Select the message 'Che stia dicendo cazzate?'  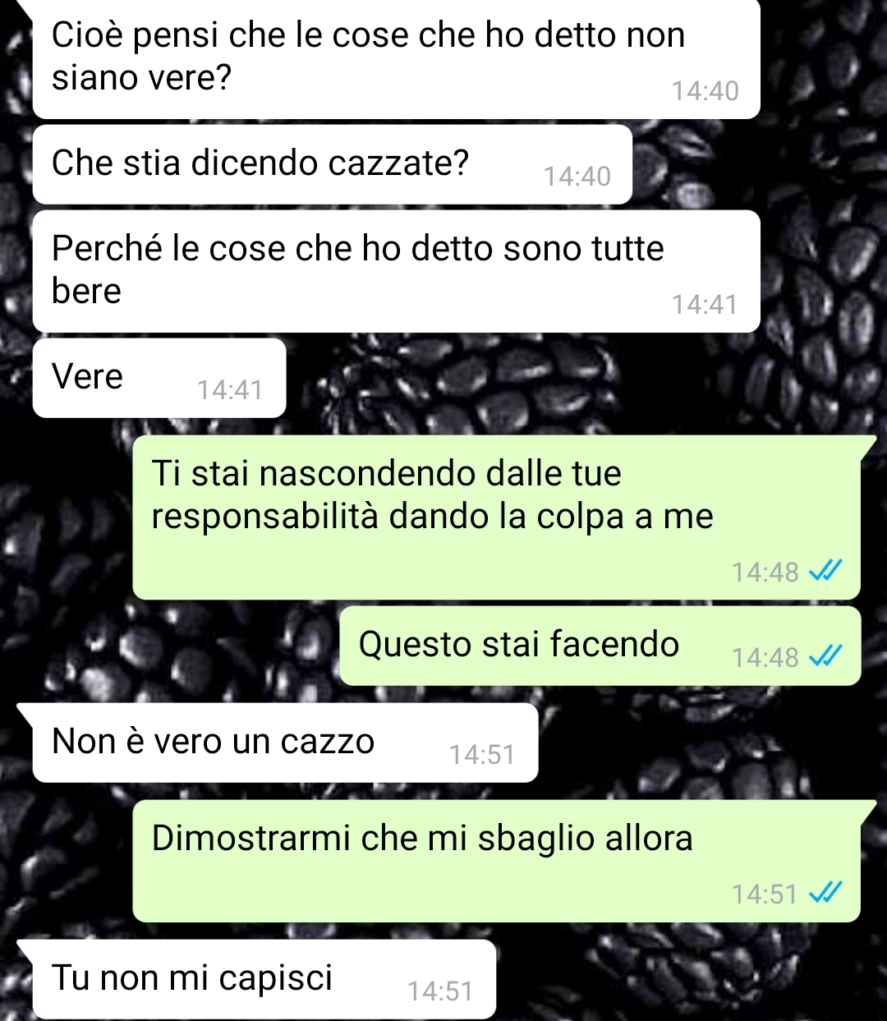[333, 164]
